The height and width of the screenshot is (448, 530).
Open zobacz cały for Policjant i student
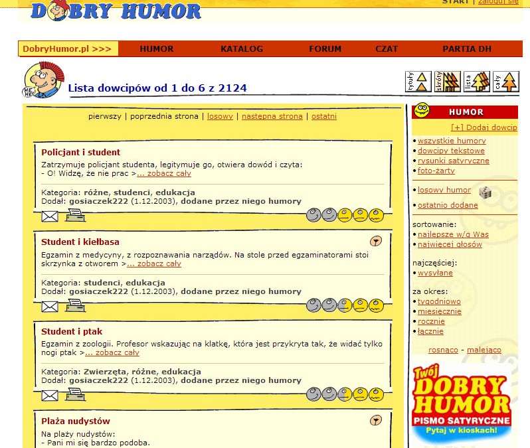[164, 173]
